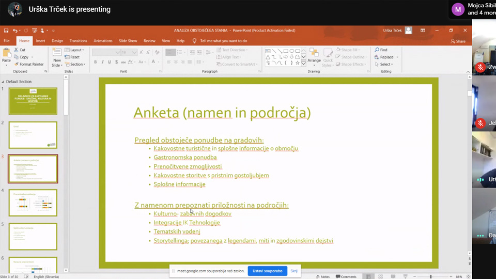This screenshot has width=496, height=279.
Task: Click the Format Painter tool
Action: click(29, 64)
